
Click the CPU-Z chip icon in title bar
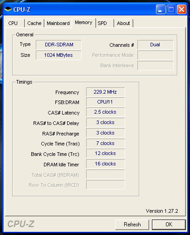(8, 10)
